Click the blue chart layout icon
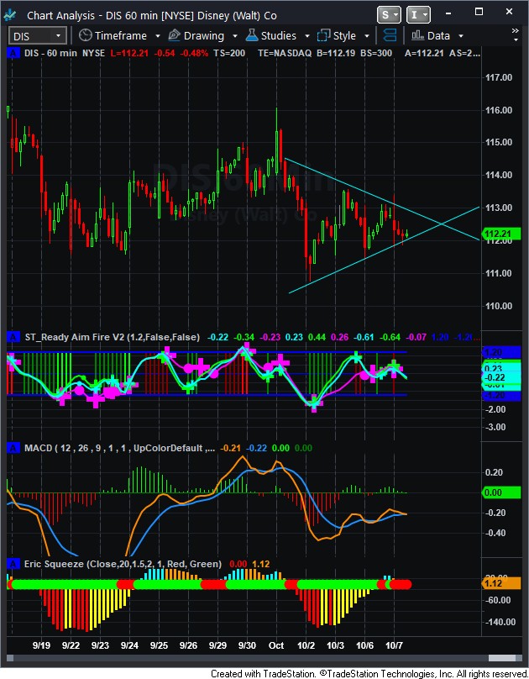Image resolution: width=529 pixels, height=679 pixels. coord(389,35)
